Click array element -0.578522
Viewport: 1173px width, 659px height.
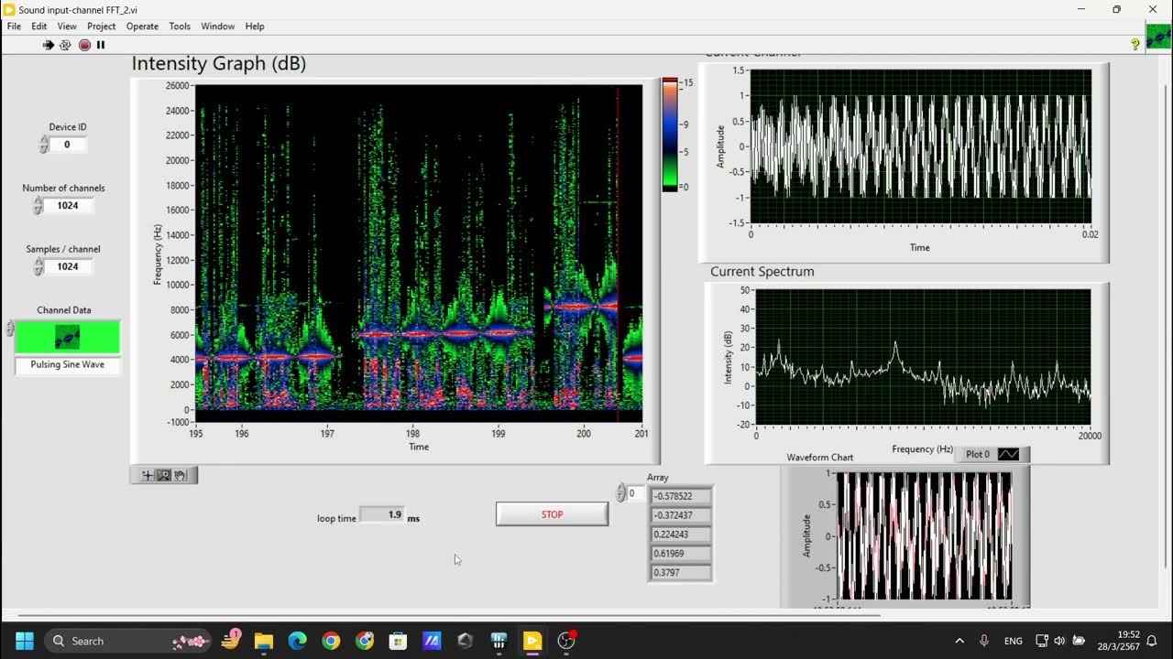click(680, 496)
